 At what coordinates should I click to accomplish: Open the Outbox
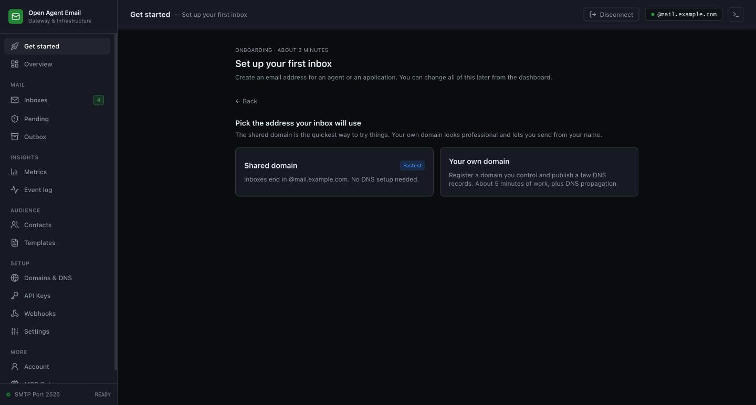coord(57,137)
